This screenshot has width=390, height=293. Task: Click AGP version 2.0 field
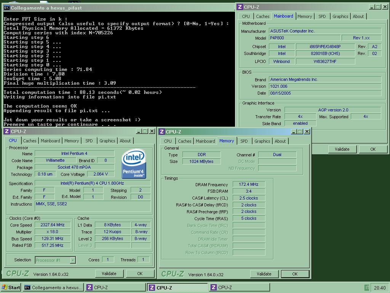coord(333,110)
